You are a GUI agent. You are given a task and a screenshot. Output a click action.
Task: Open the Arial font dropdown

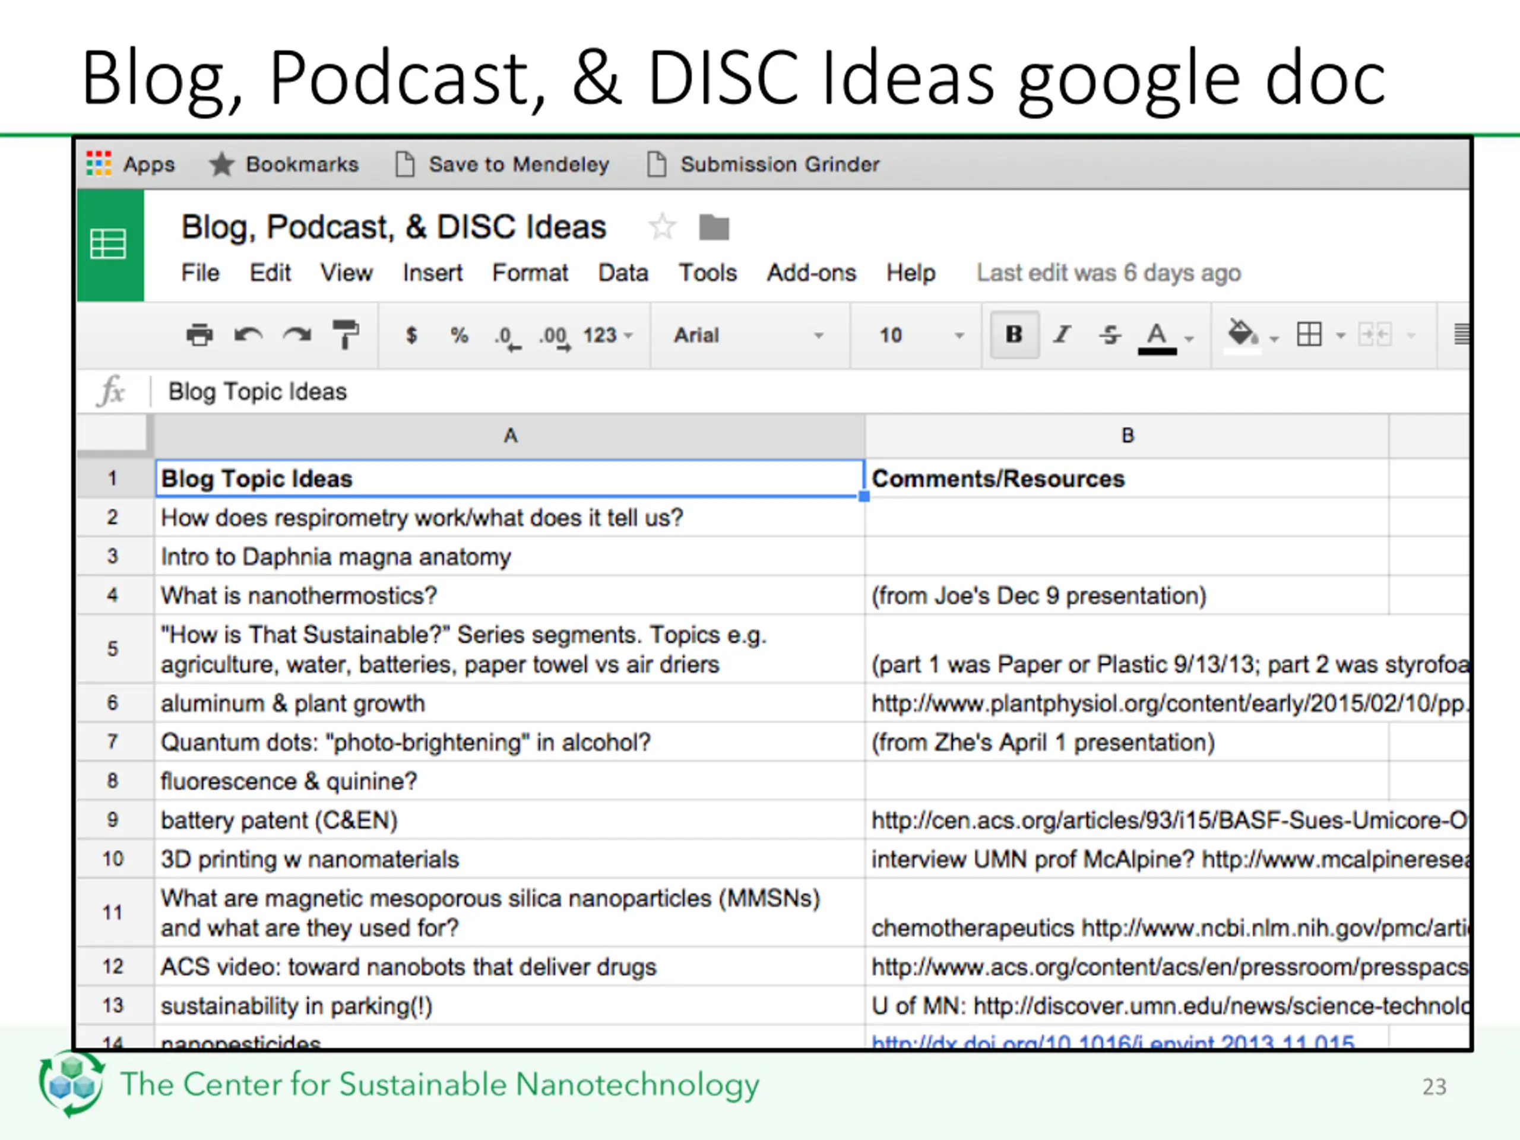click(749, 335)
